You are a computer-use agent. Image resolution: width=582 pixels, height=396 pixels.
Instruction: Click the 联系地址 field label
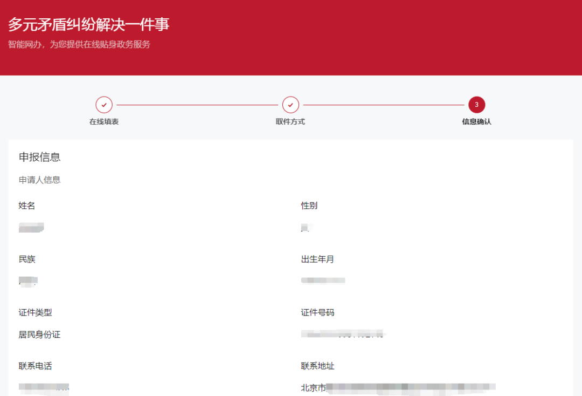click(317, 366)
